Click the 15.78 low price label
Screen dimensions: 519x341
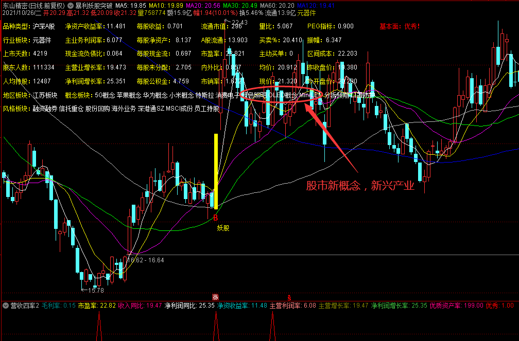point(96,291)
